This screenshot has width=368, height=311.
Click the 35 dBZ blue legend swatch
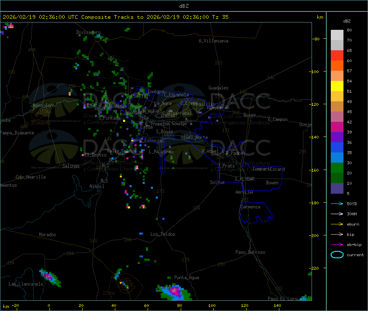[x=337, y=147]
